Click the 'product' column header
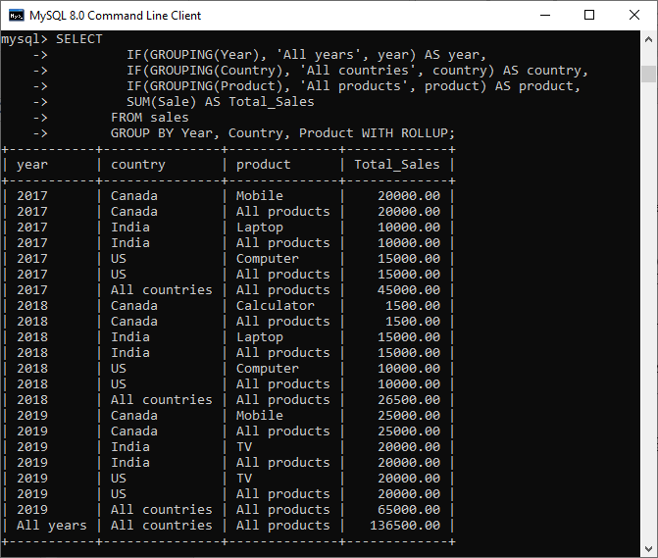The height and width of the screenshot is (558, 658). coord(263,165)
